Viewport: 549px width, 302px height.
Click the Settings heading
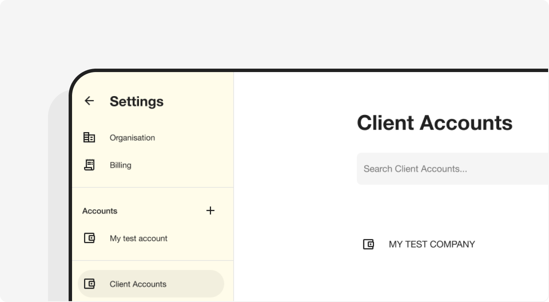coord(136,101)
